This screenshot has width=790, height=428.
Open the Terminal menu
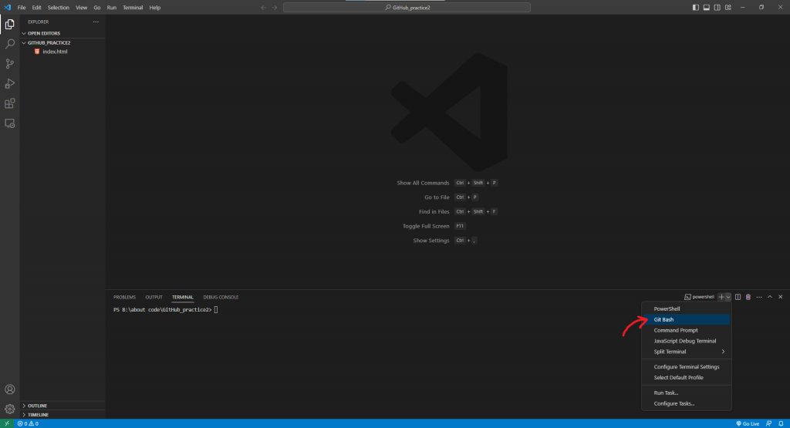point(133,8)
